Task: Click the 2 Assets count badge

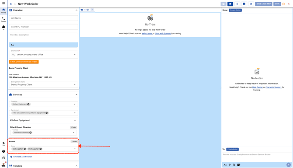Action: click(x=74, y=141)
